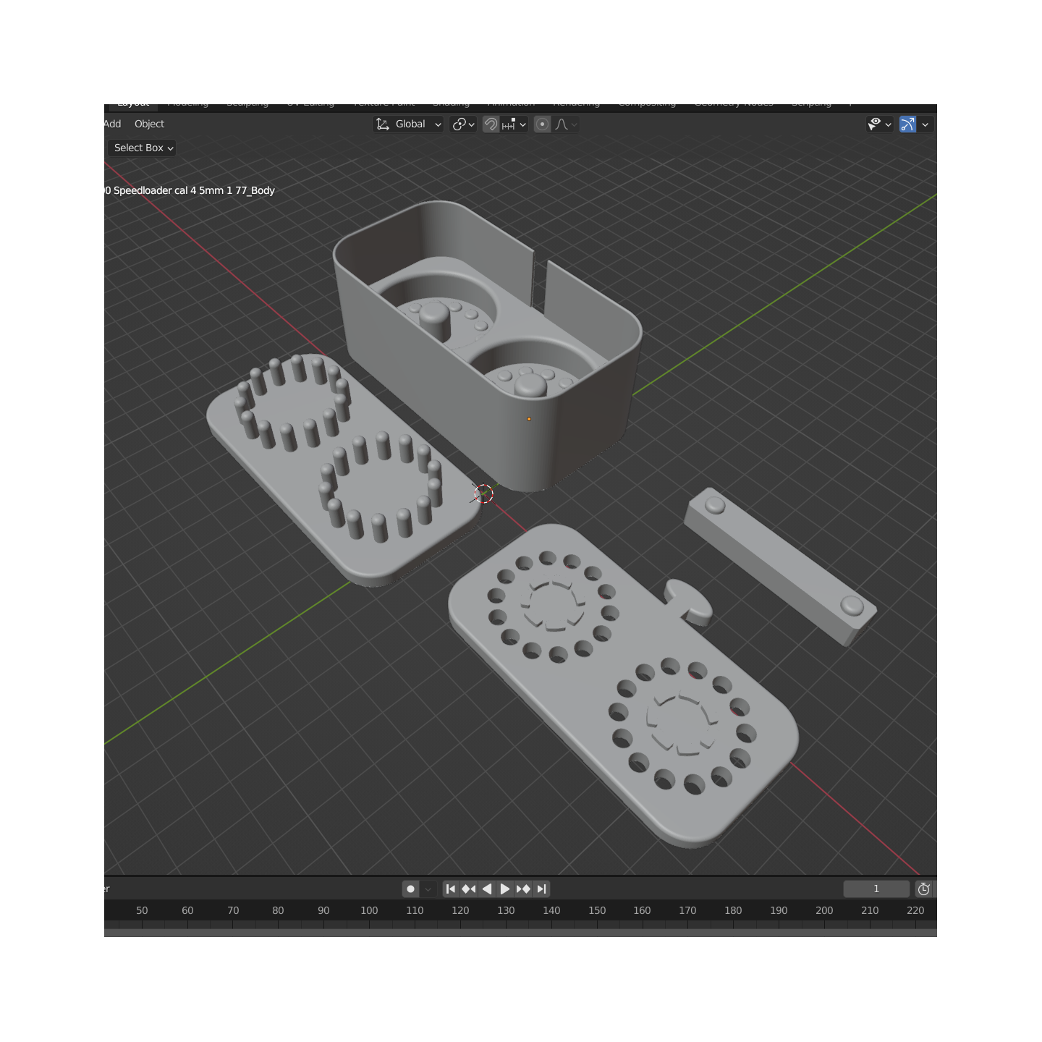Open snapping options increment dropdown
The height and width of the screenshot is (1042, 1042).
pyautogui.click(x=514, y=124)
